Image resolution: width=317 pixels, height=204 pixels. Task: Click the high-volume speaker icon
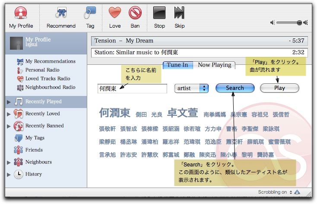(x=305, y=22)
